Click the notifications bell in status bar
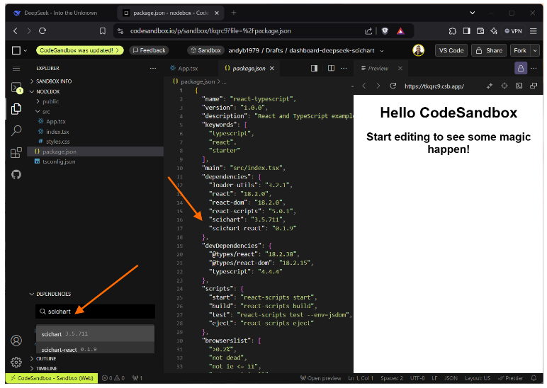 [534, 378]
